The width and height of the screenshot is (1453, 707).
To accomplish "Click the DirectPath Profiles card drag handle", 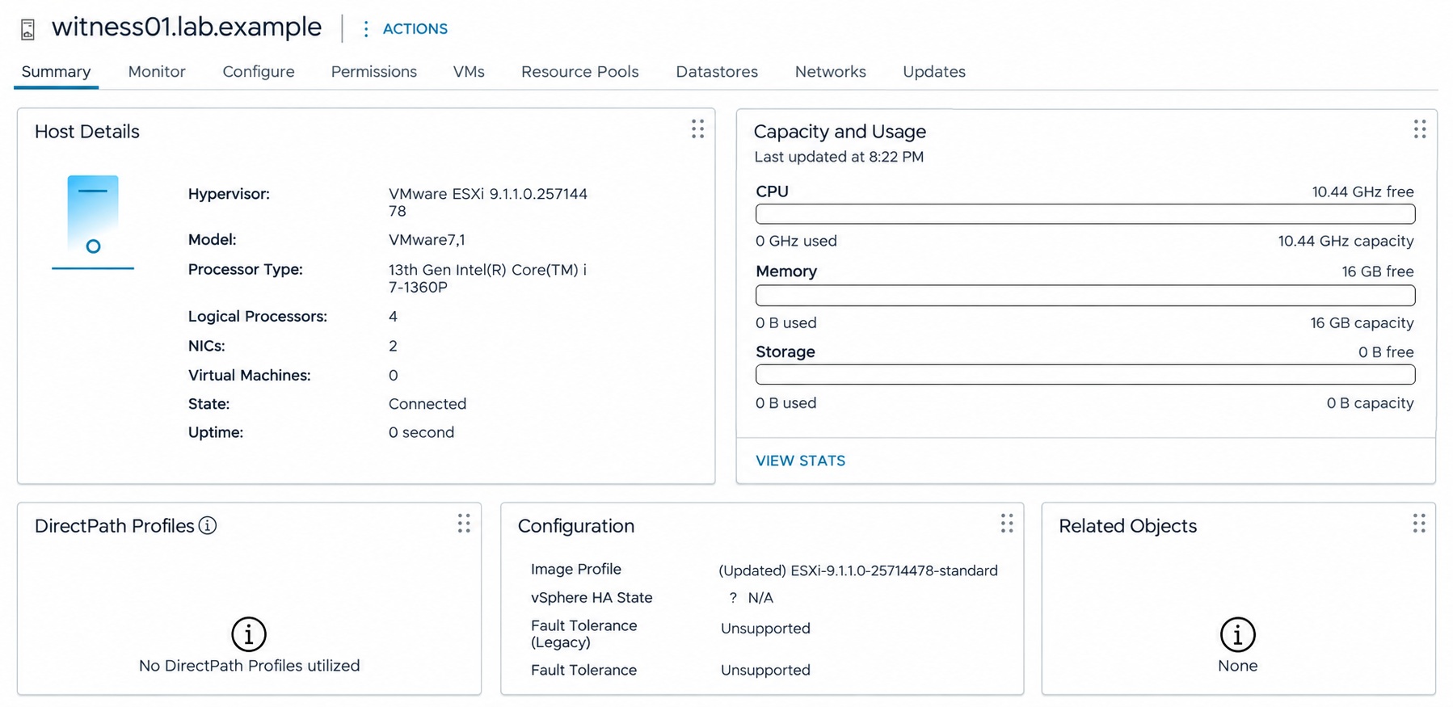I will pos(464,524).
